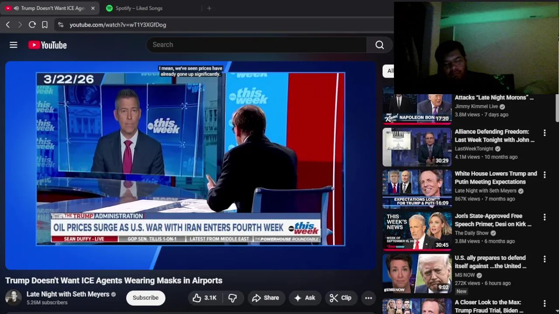The height and width of the screenshot is (314, 559).
Task: Reload the current page
Action: [32, 25]
